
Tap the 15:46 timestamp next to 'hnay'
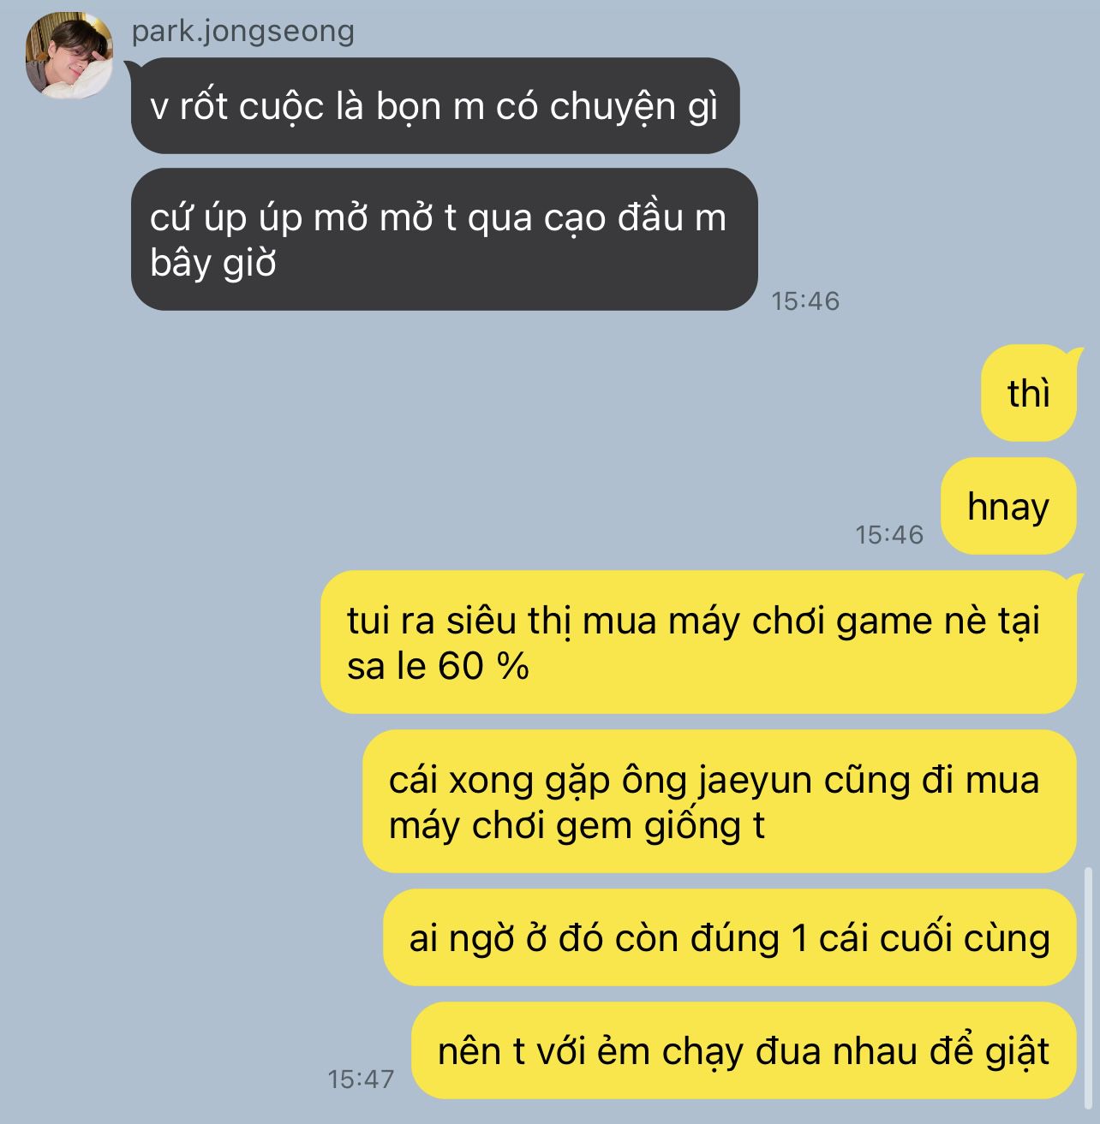tap(889, 535)
